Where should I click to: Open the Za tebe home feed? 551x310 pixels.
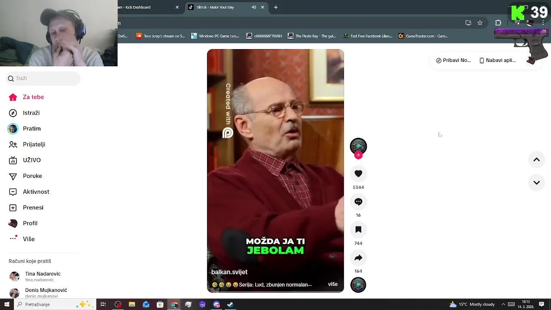click(x=27, y=97)
